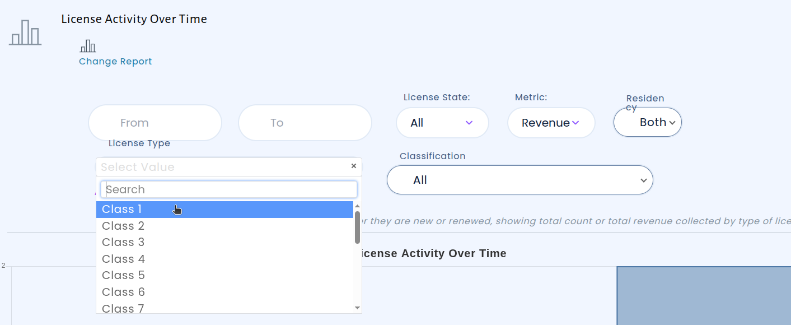
Task: Focus the Search box in the list
Action: (229, 189)
